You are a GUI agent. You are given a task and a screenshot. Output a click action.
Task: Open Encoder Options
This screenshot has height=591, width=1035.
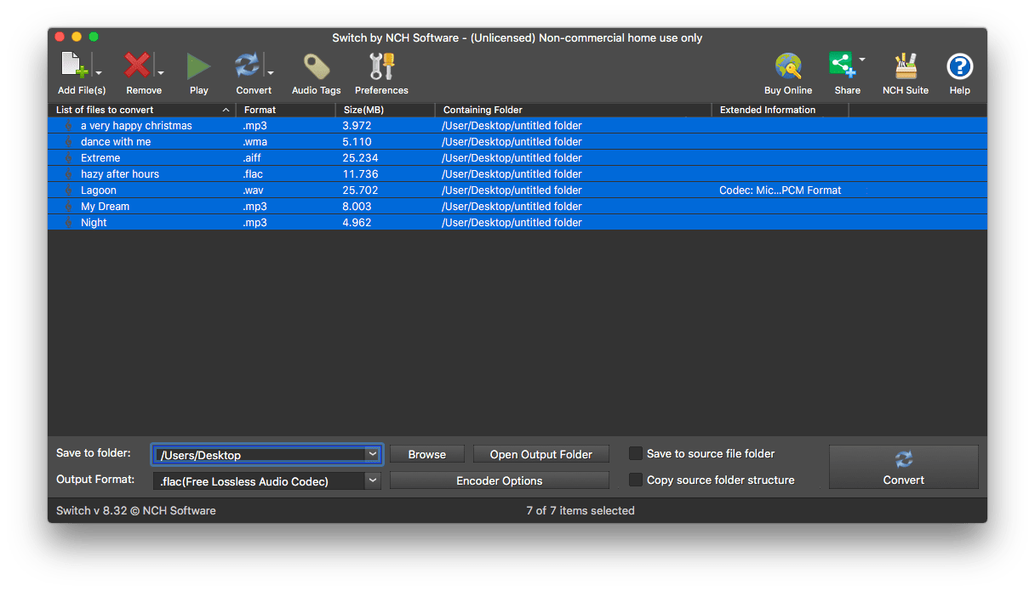[x=499, y=480]
